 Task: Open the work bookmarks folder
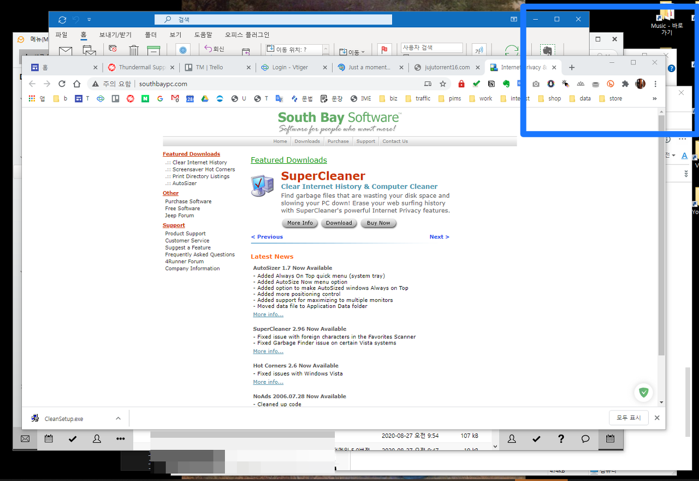tap(481, 98)
